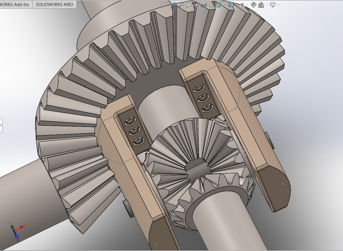The height and width of the screenshot is (251, 343).
Task: Click the Zoom to Fit magnifier
Action: (182, 5)
